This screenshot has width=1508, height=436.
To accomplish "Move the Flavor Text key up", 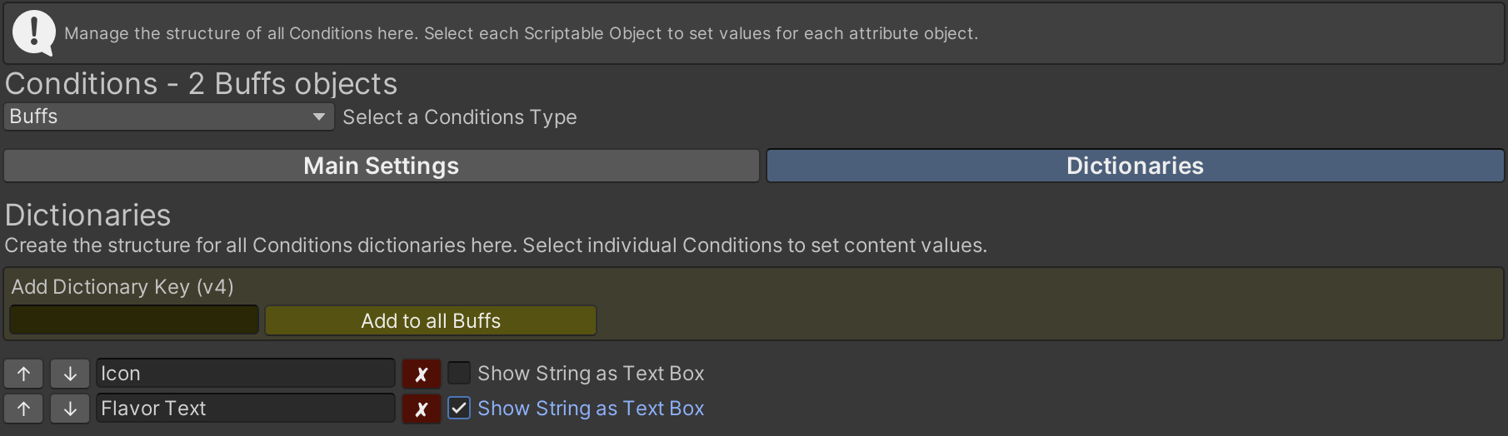I will click(x=23, y=409).
